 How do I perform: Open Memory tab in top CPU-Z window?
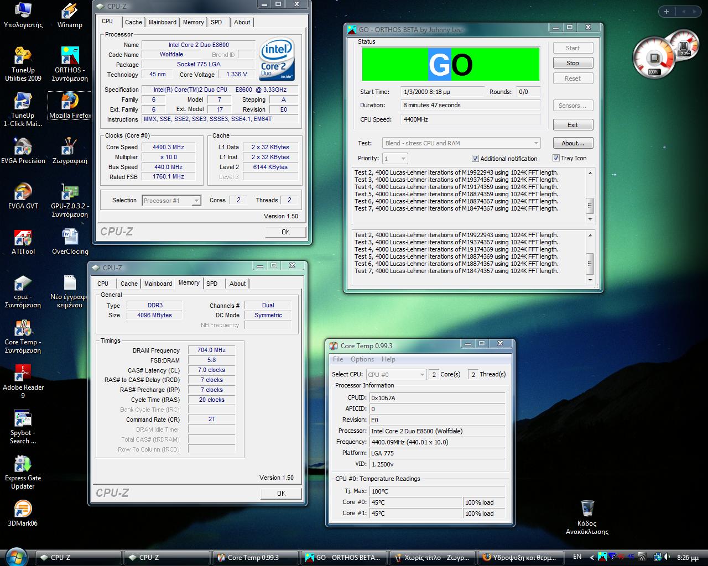tap(194, 22)
